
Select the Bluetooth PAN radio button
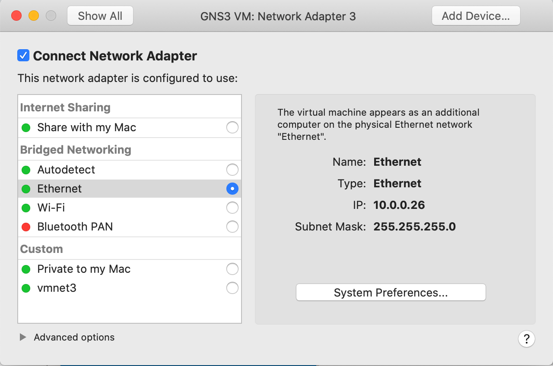232,227
